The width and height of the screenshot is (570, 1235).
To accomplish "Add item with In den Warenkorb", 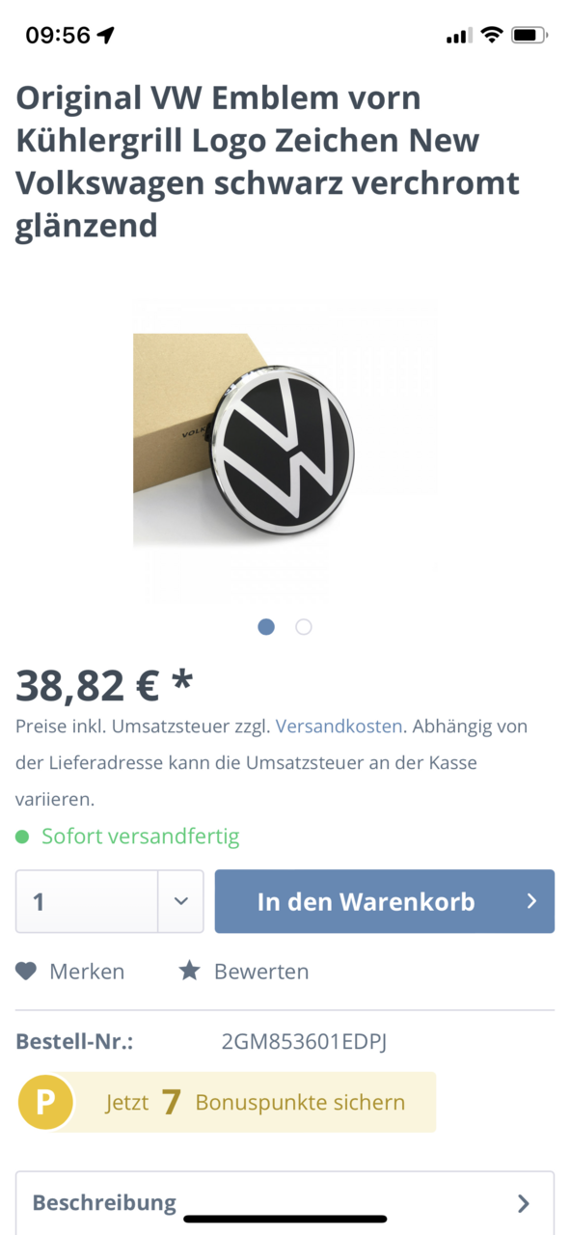I will tap(385, 901).
